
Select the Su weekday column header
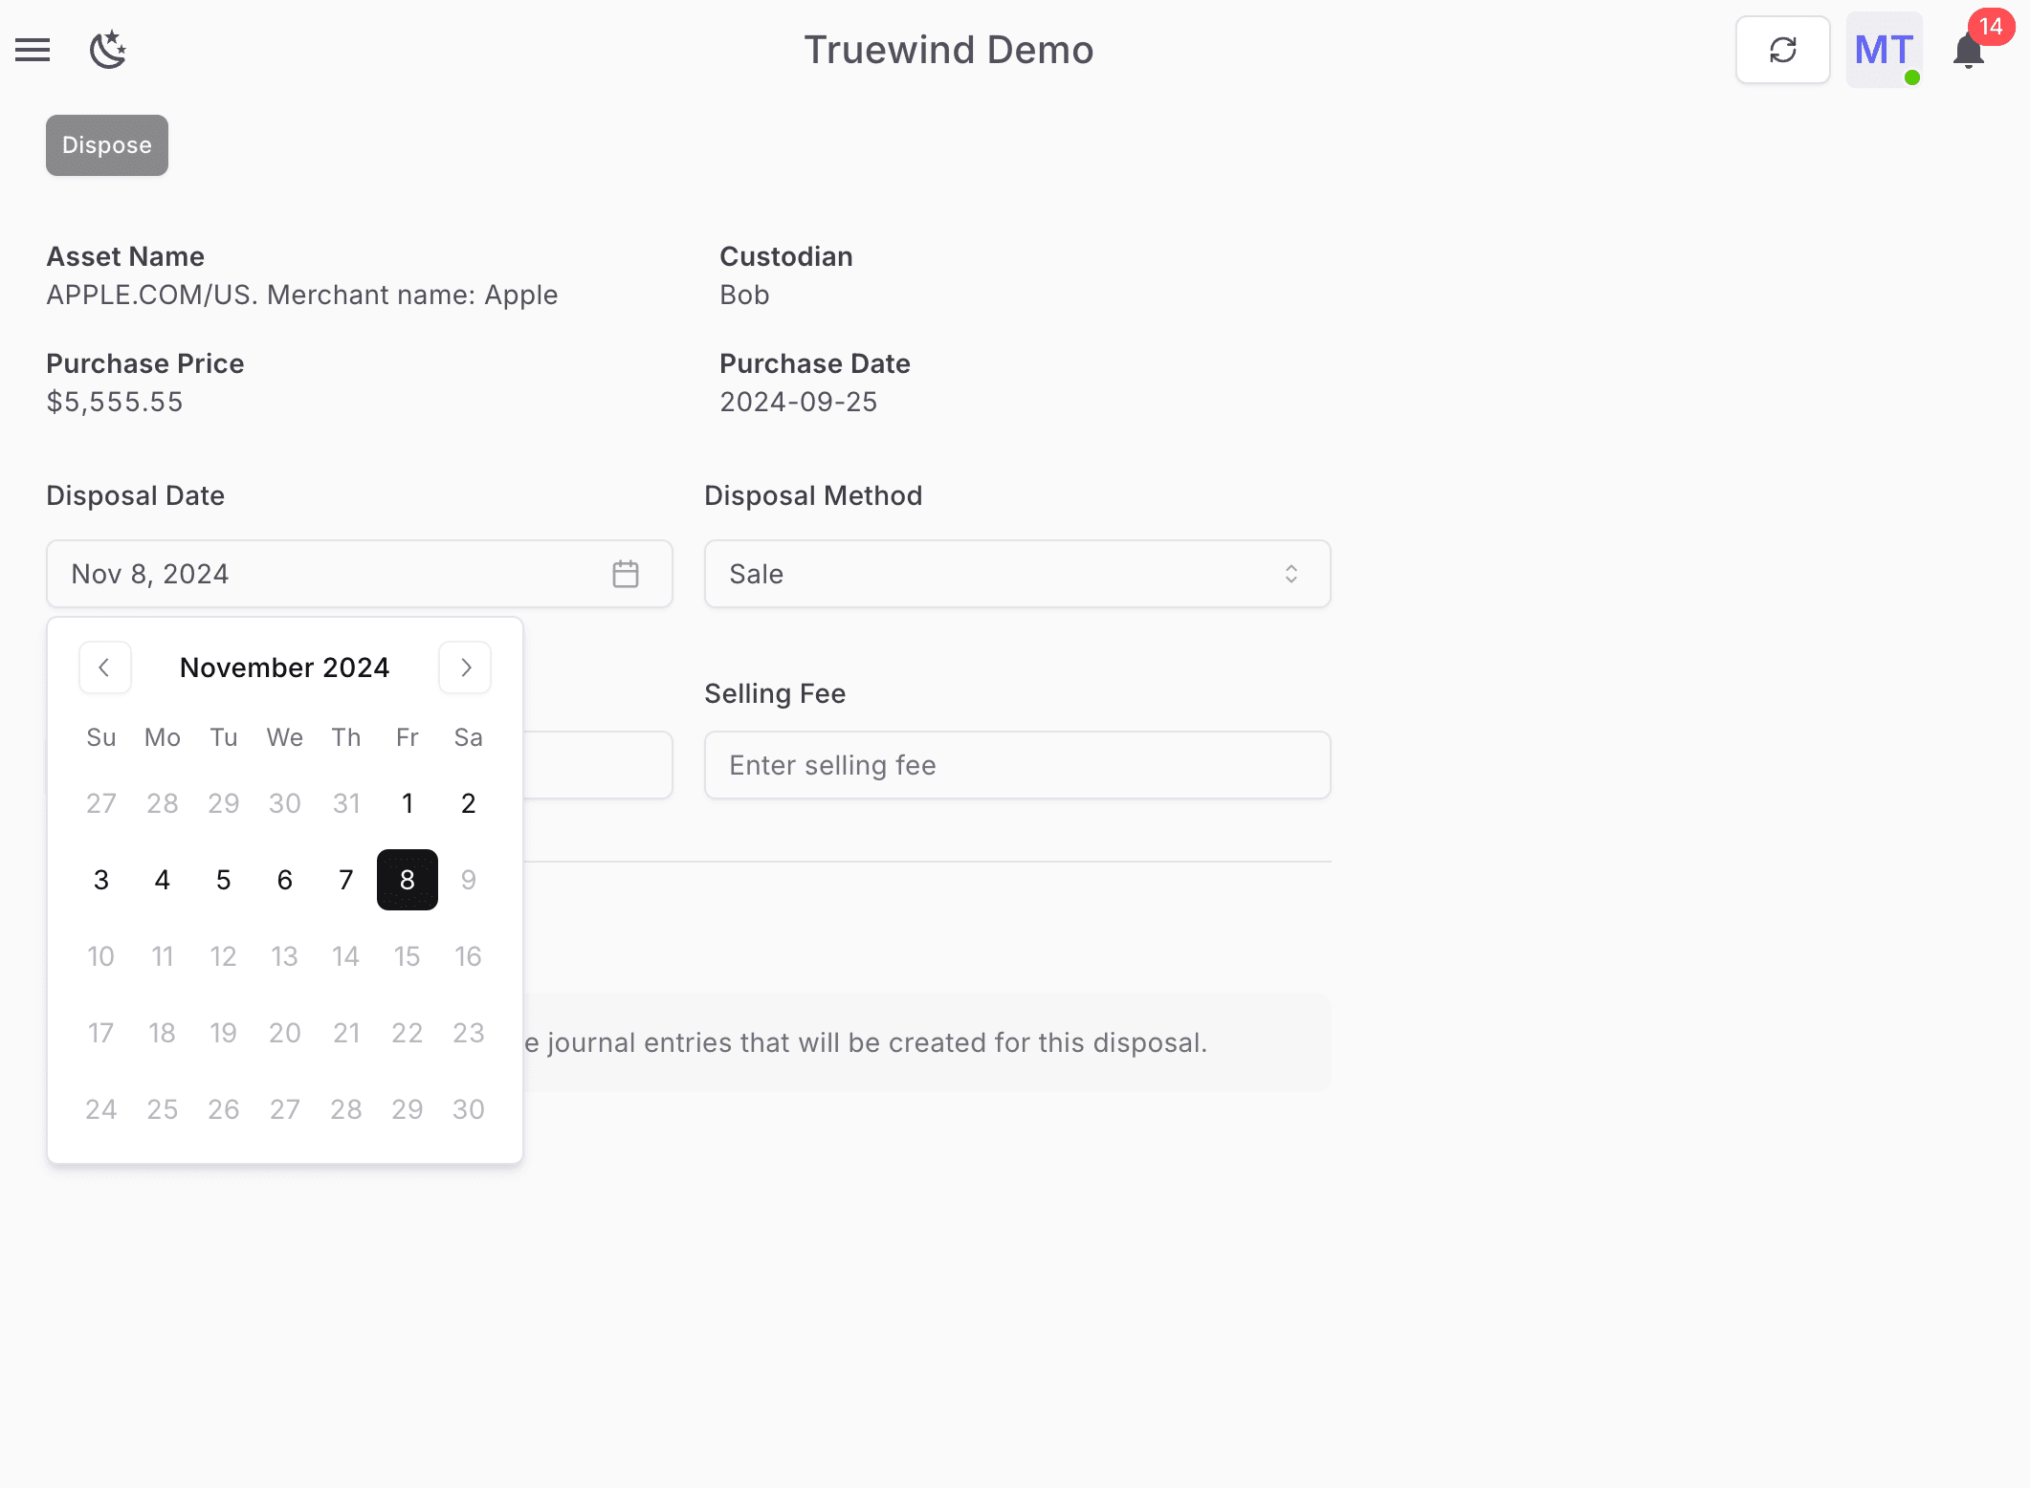pos(100,737)
